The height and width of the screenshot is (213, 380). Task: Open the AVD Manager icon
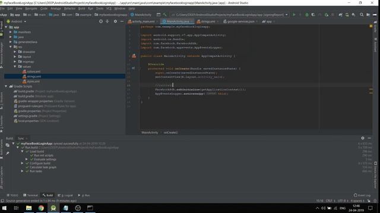point(347,15)
